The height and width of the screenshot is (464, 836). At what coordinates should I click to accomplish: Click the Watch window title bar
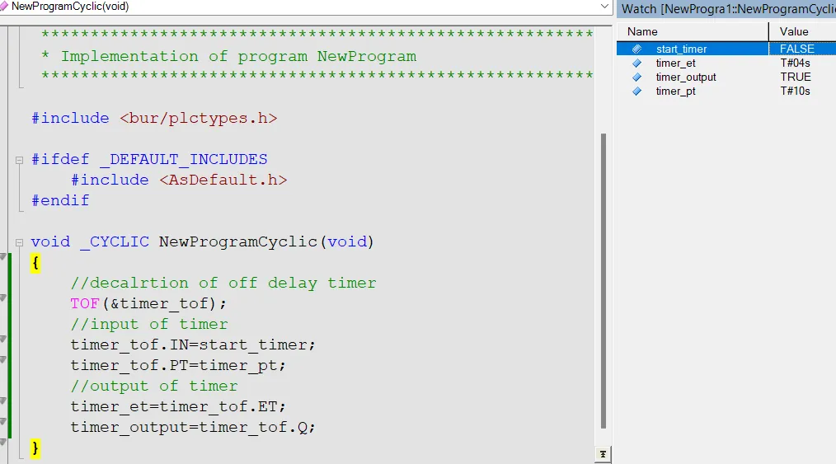pyautogui.click(x=726, y=9)
